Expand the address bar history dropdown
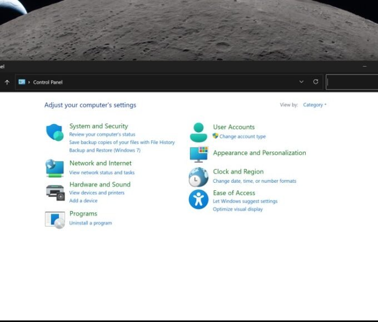The width and height of the screenshot is (378, 322). coord(301,82)
